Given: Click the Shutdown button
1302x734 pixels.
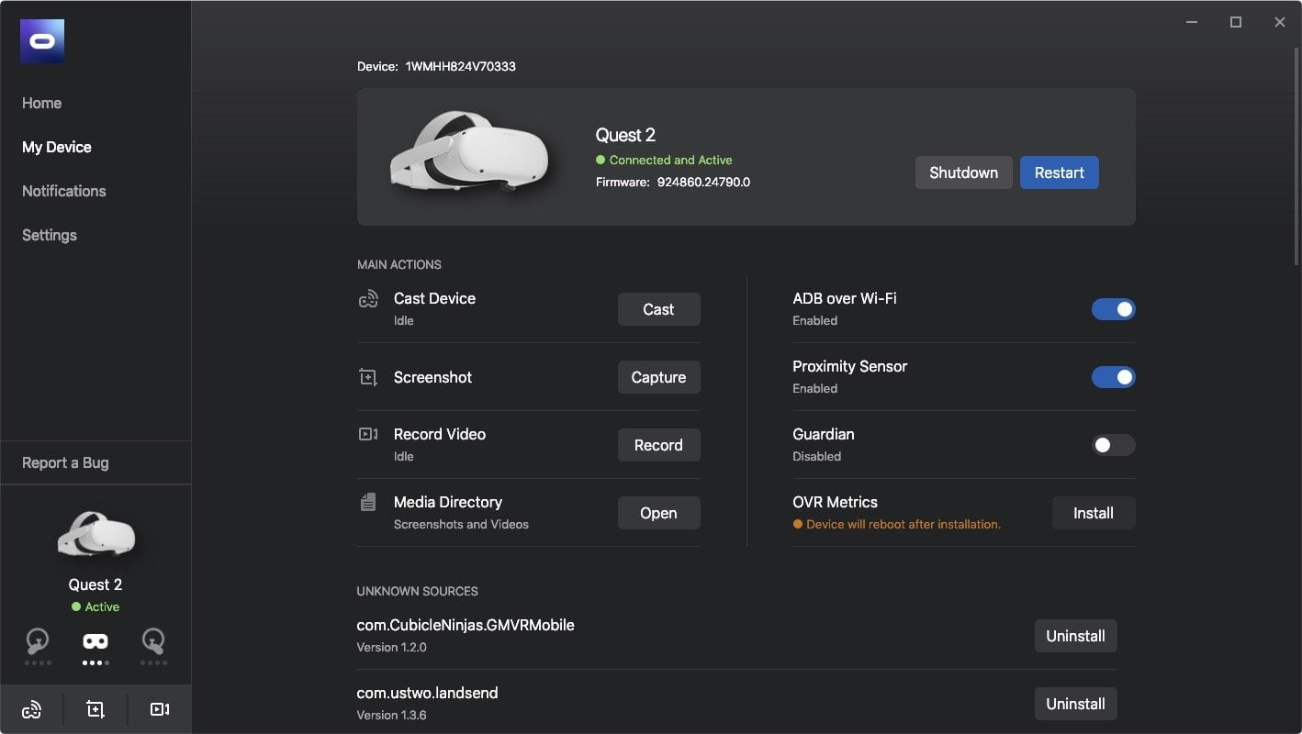Looking at the screenshot, I should tap(964, 172).
